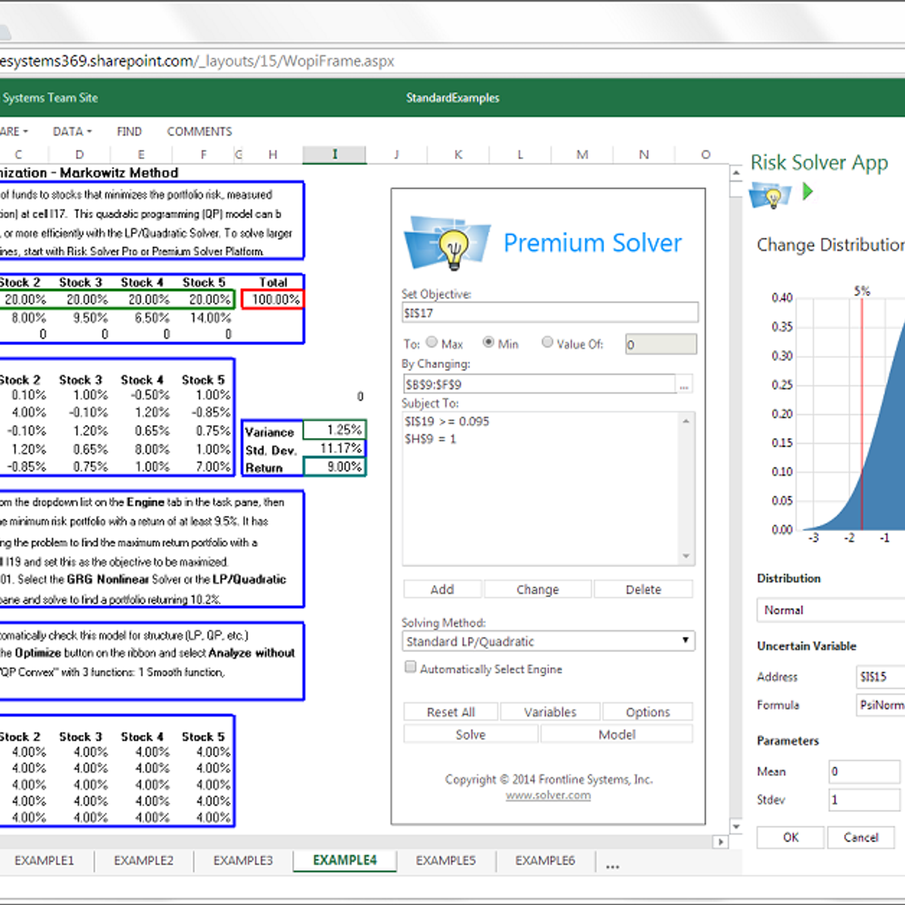Select the Value Of radio button
Screen dimensions: 905x905
[547, 342]
